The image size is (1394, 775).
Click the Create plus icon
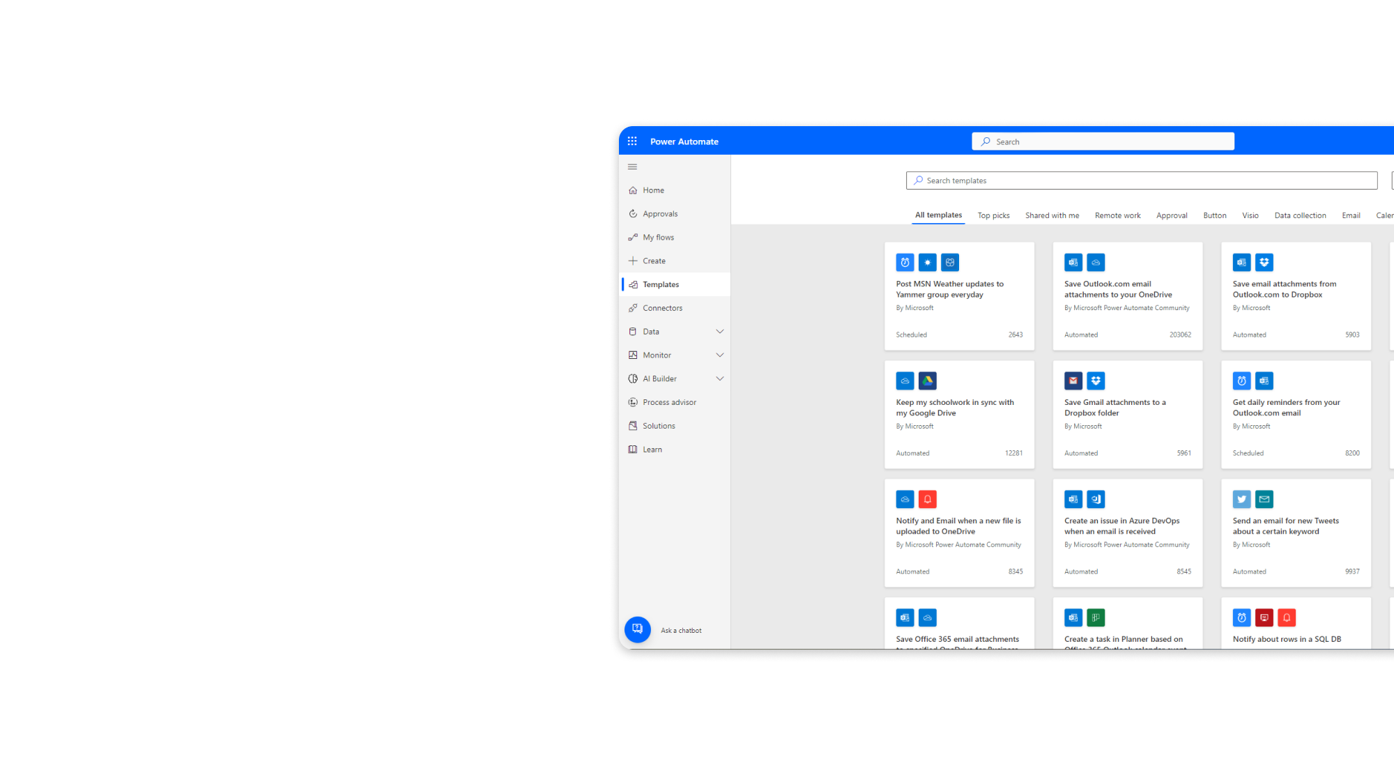pos(633,261)
